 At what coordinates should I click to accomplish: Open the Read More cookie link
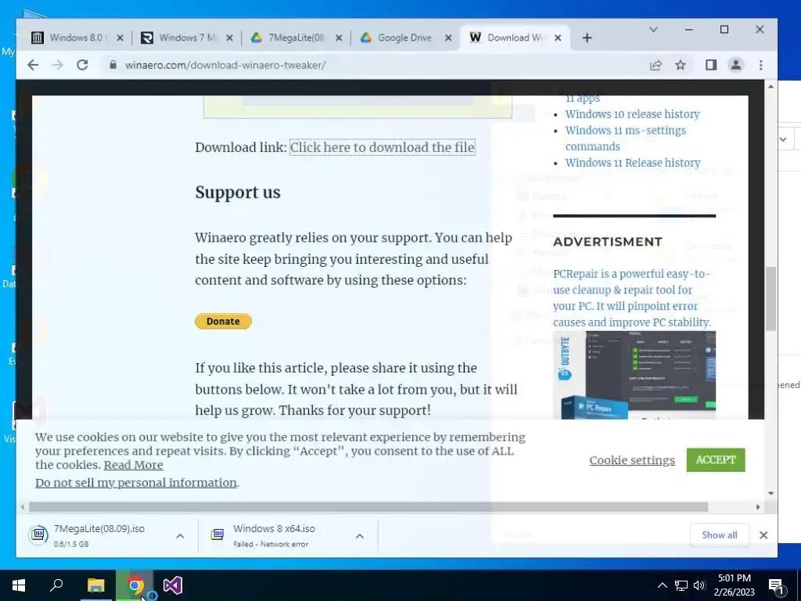coord(133,465)
